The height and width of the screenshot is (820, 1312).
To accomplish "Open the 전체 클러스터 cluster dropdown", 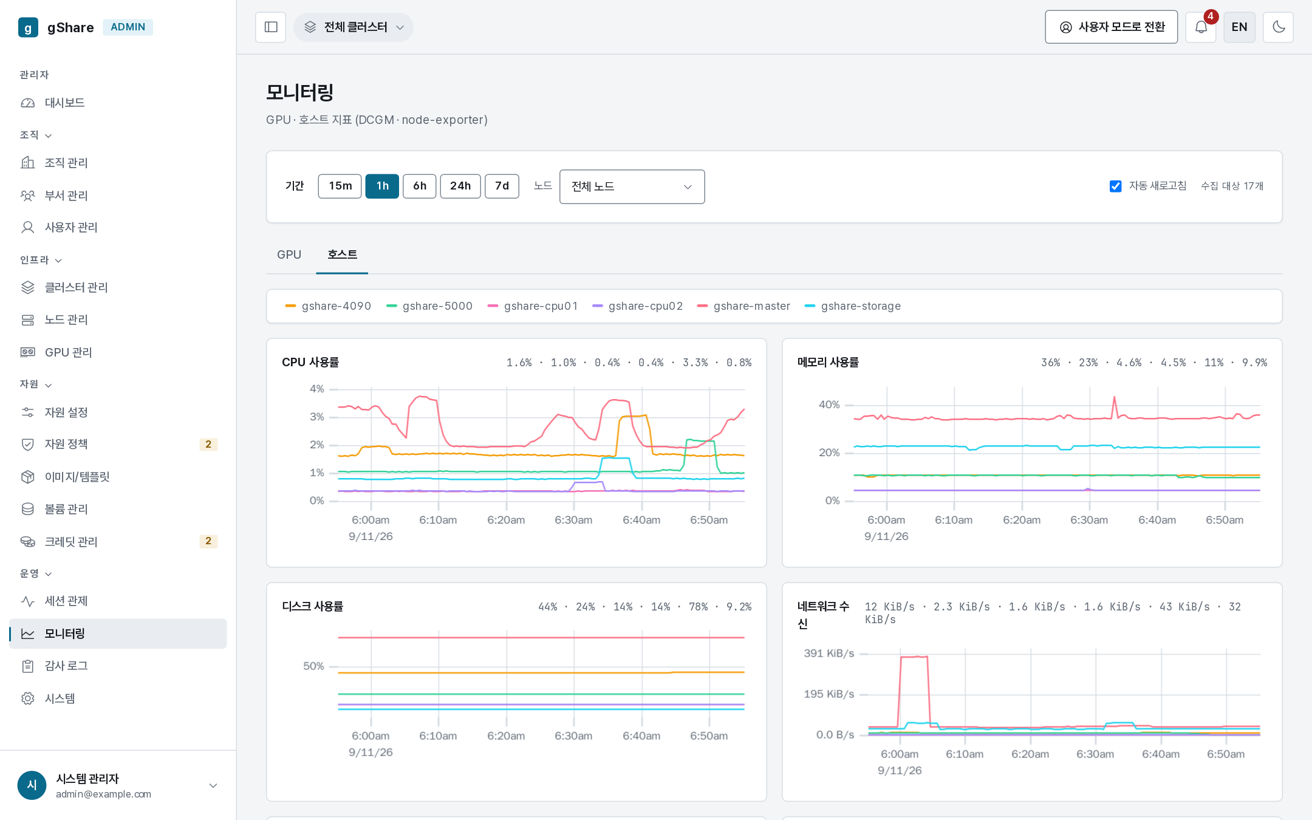I will point(354,27).
